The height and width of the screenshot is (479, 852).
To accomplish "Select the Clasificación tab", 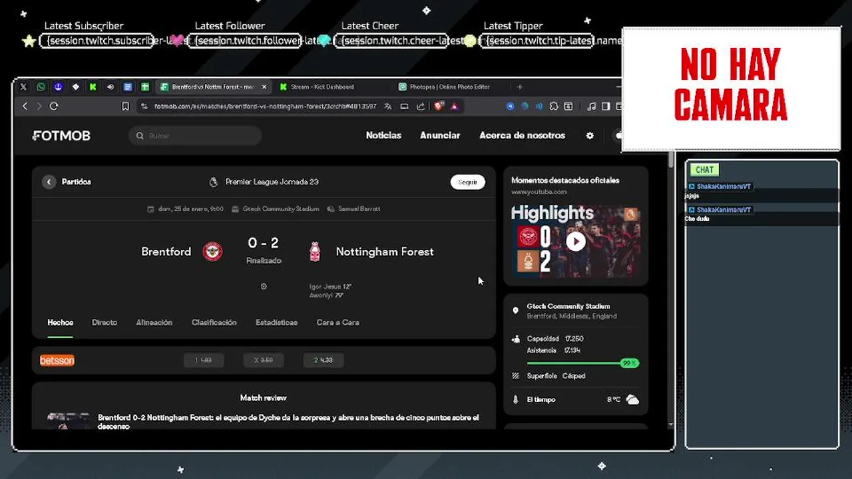I will coord(214,323).
